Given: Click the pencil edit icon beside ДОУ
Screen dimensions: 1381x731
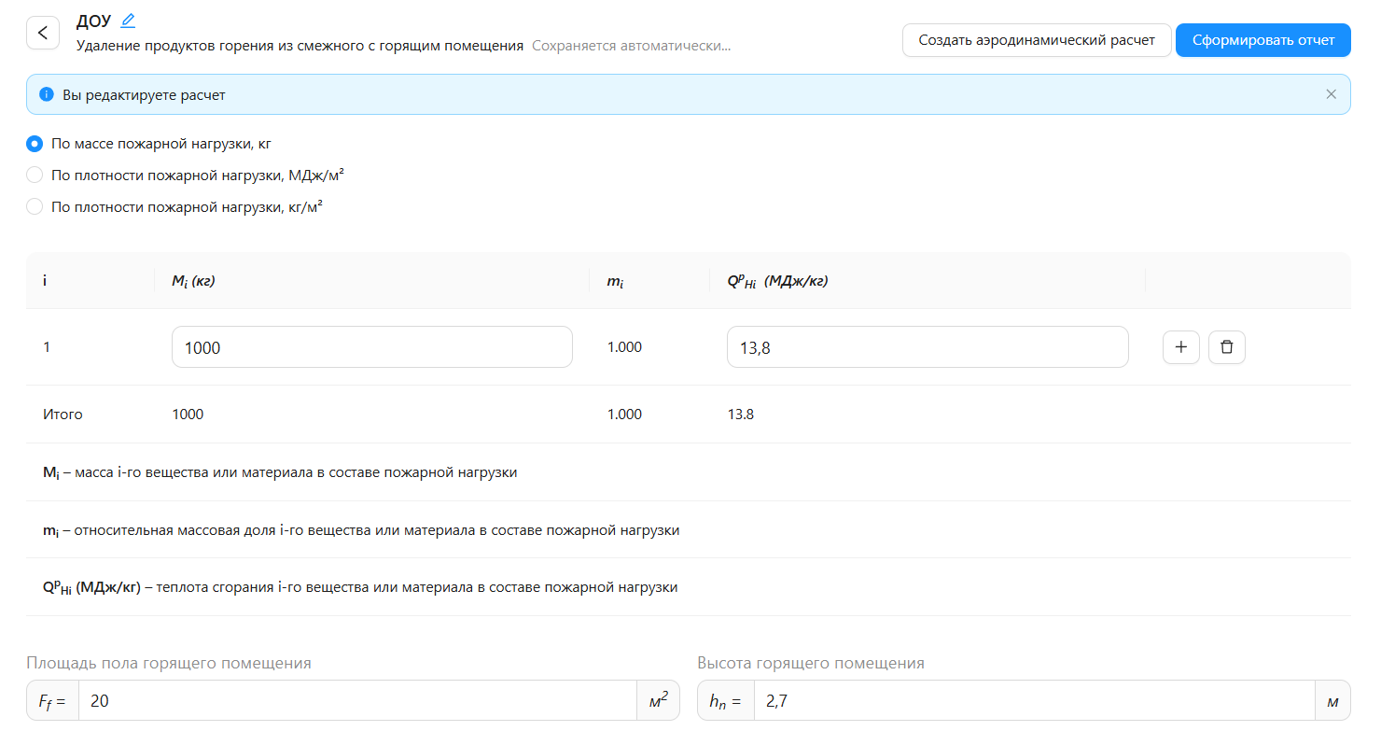Looking at the screenshot, I should pyautogui.click(x=128, y=21).
